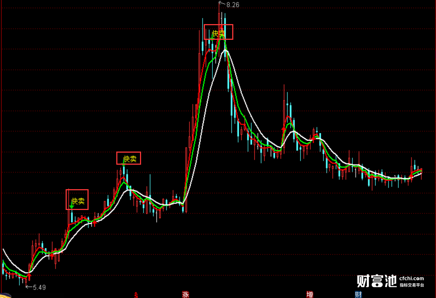Click the red 涨 info marker
This screenshot has width=436, height=298.
[x=186, y=294]
